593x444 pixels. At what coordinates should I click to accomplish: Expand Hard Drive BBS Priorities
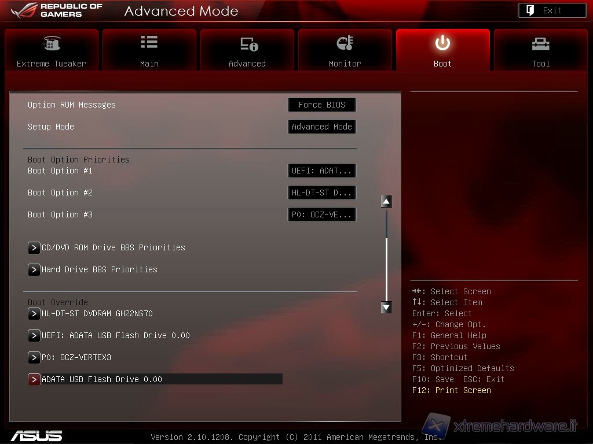tap(99, 269)
